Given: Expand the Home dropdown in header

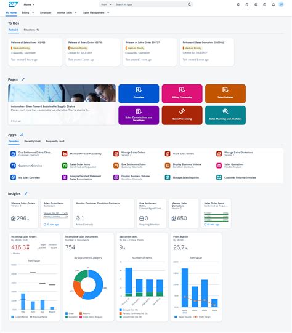Looking at the screenshot, I should [x=29, y=4].
